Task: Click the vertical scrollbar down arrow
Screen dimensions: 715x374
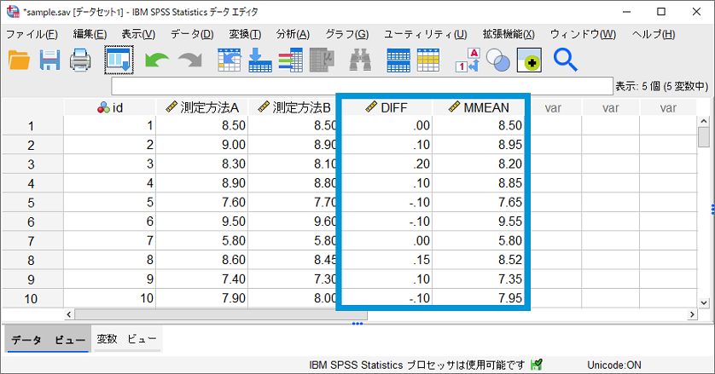Action: click(704, 301)
